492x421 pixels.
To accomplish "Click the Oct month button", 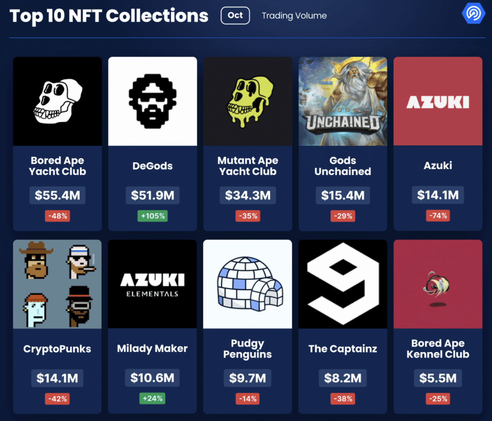I will pos(235,15).
